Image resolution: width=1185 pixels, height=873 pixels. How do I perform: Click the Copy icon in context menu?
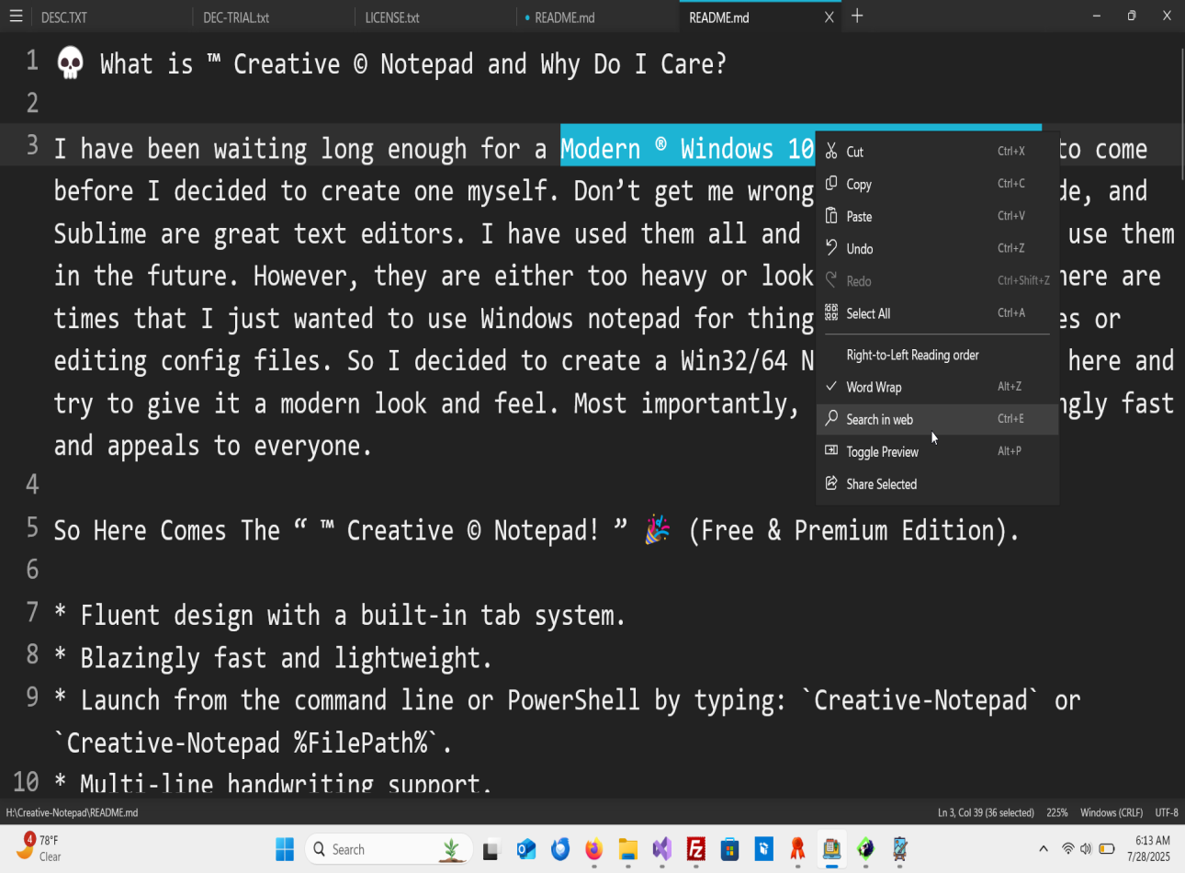click(830, 184)
